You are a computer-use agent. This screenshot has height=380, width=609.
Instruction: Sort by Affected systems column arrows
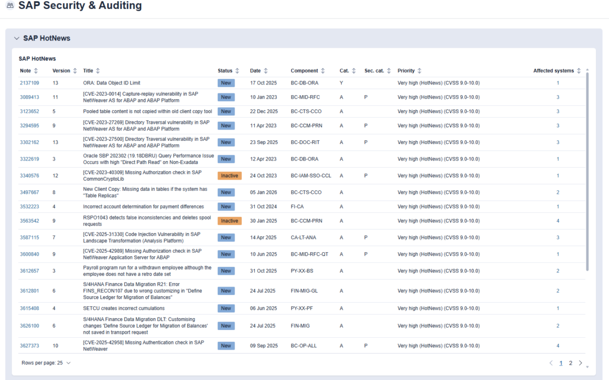pos(579,70)
